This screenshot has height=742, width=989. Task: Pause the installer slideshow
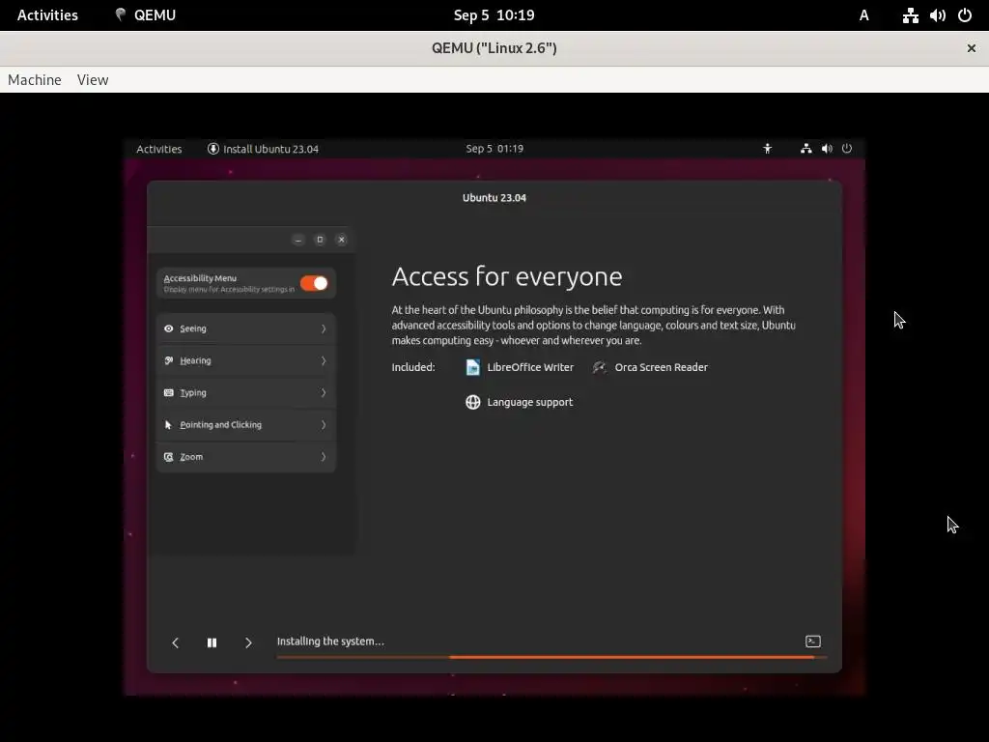212,642
